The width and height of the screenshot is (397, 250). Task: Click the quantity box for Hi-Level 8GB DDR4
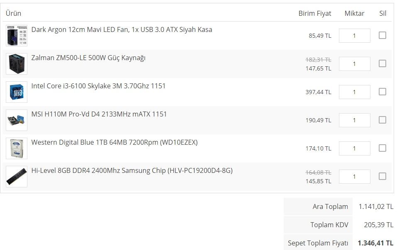click(x=354, y=177)
